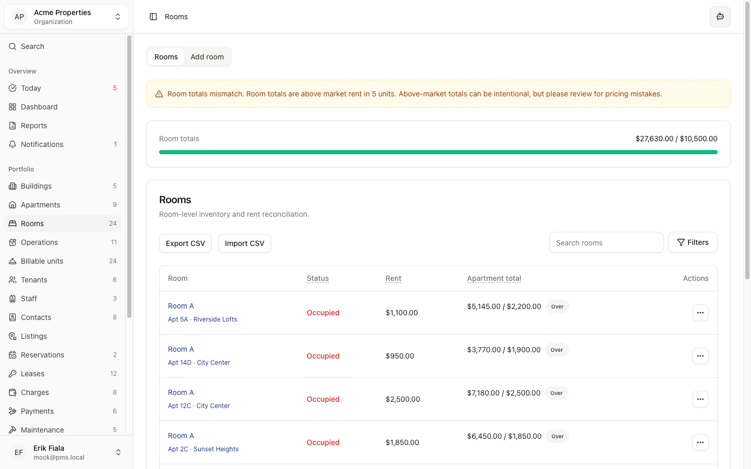Select the Search magnifier icon

click(13, 46)
